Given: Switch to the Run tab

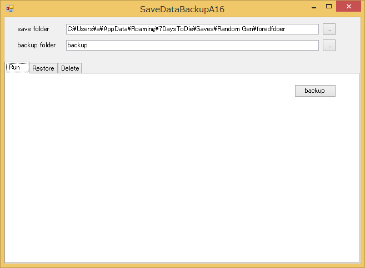Looking at the screenshot, I should pos(17,68).
